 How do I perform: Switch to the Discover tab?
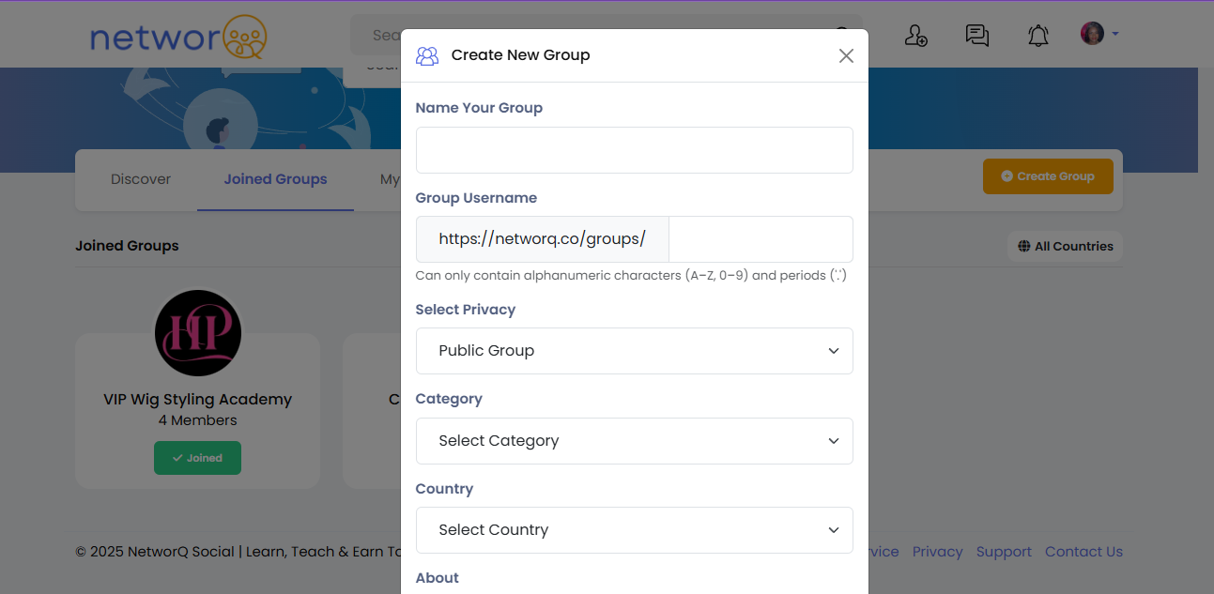pyautogui.click(x=141, y=179)
